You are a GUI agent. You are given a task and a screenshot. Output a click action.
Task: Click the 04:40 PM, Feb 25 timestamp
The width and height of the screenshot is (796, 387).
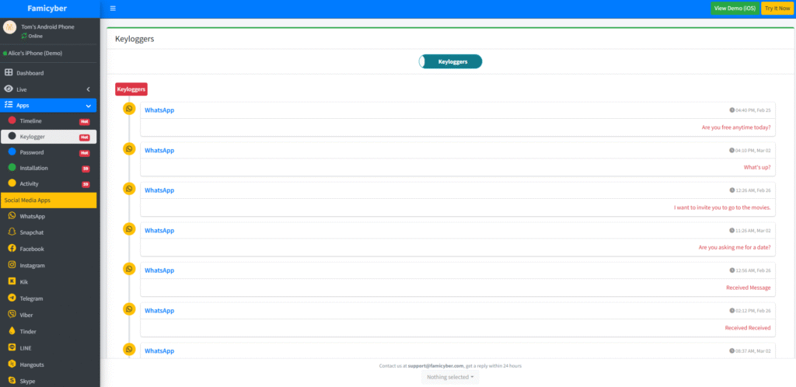(x=750, y=110)
